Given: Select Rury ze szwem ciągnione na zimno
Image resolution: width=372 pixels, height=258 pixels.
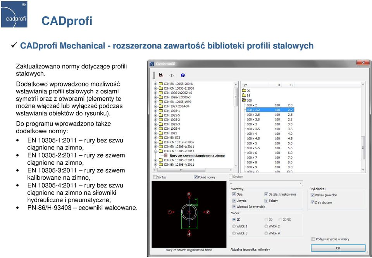Looking at the screenshot, I should [197, 156].
